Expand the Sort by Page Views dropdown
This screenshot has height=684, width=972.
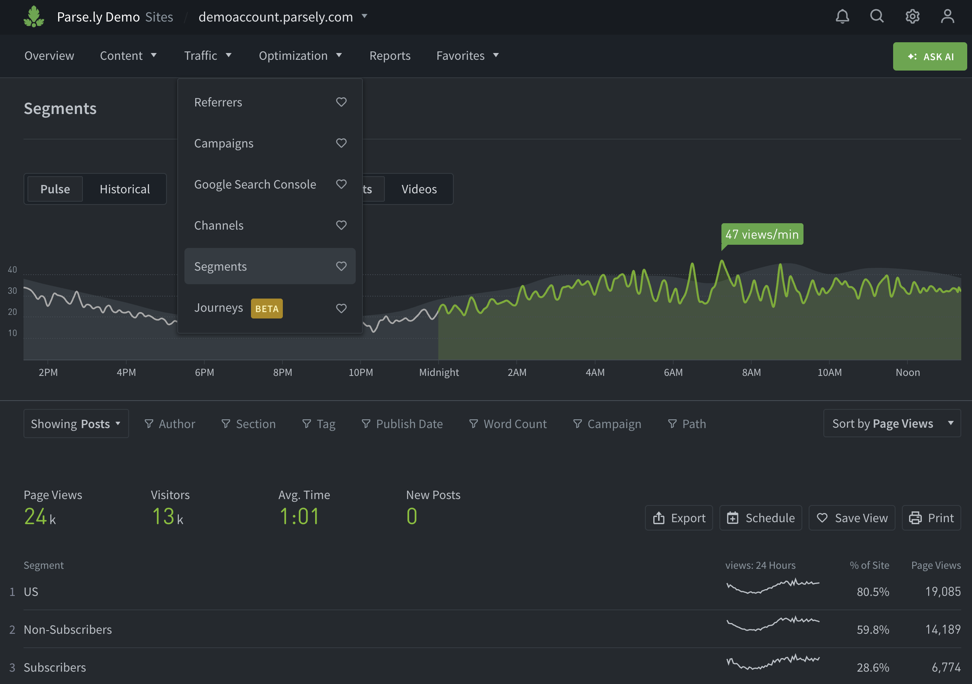(892, 423)
